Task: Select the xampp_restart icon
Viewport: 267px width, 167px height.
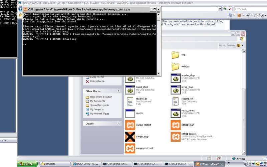Action: (130, 125)
